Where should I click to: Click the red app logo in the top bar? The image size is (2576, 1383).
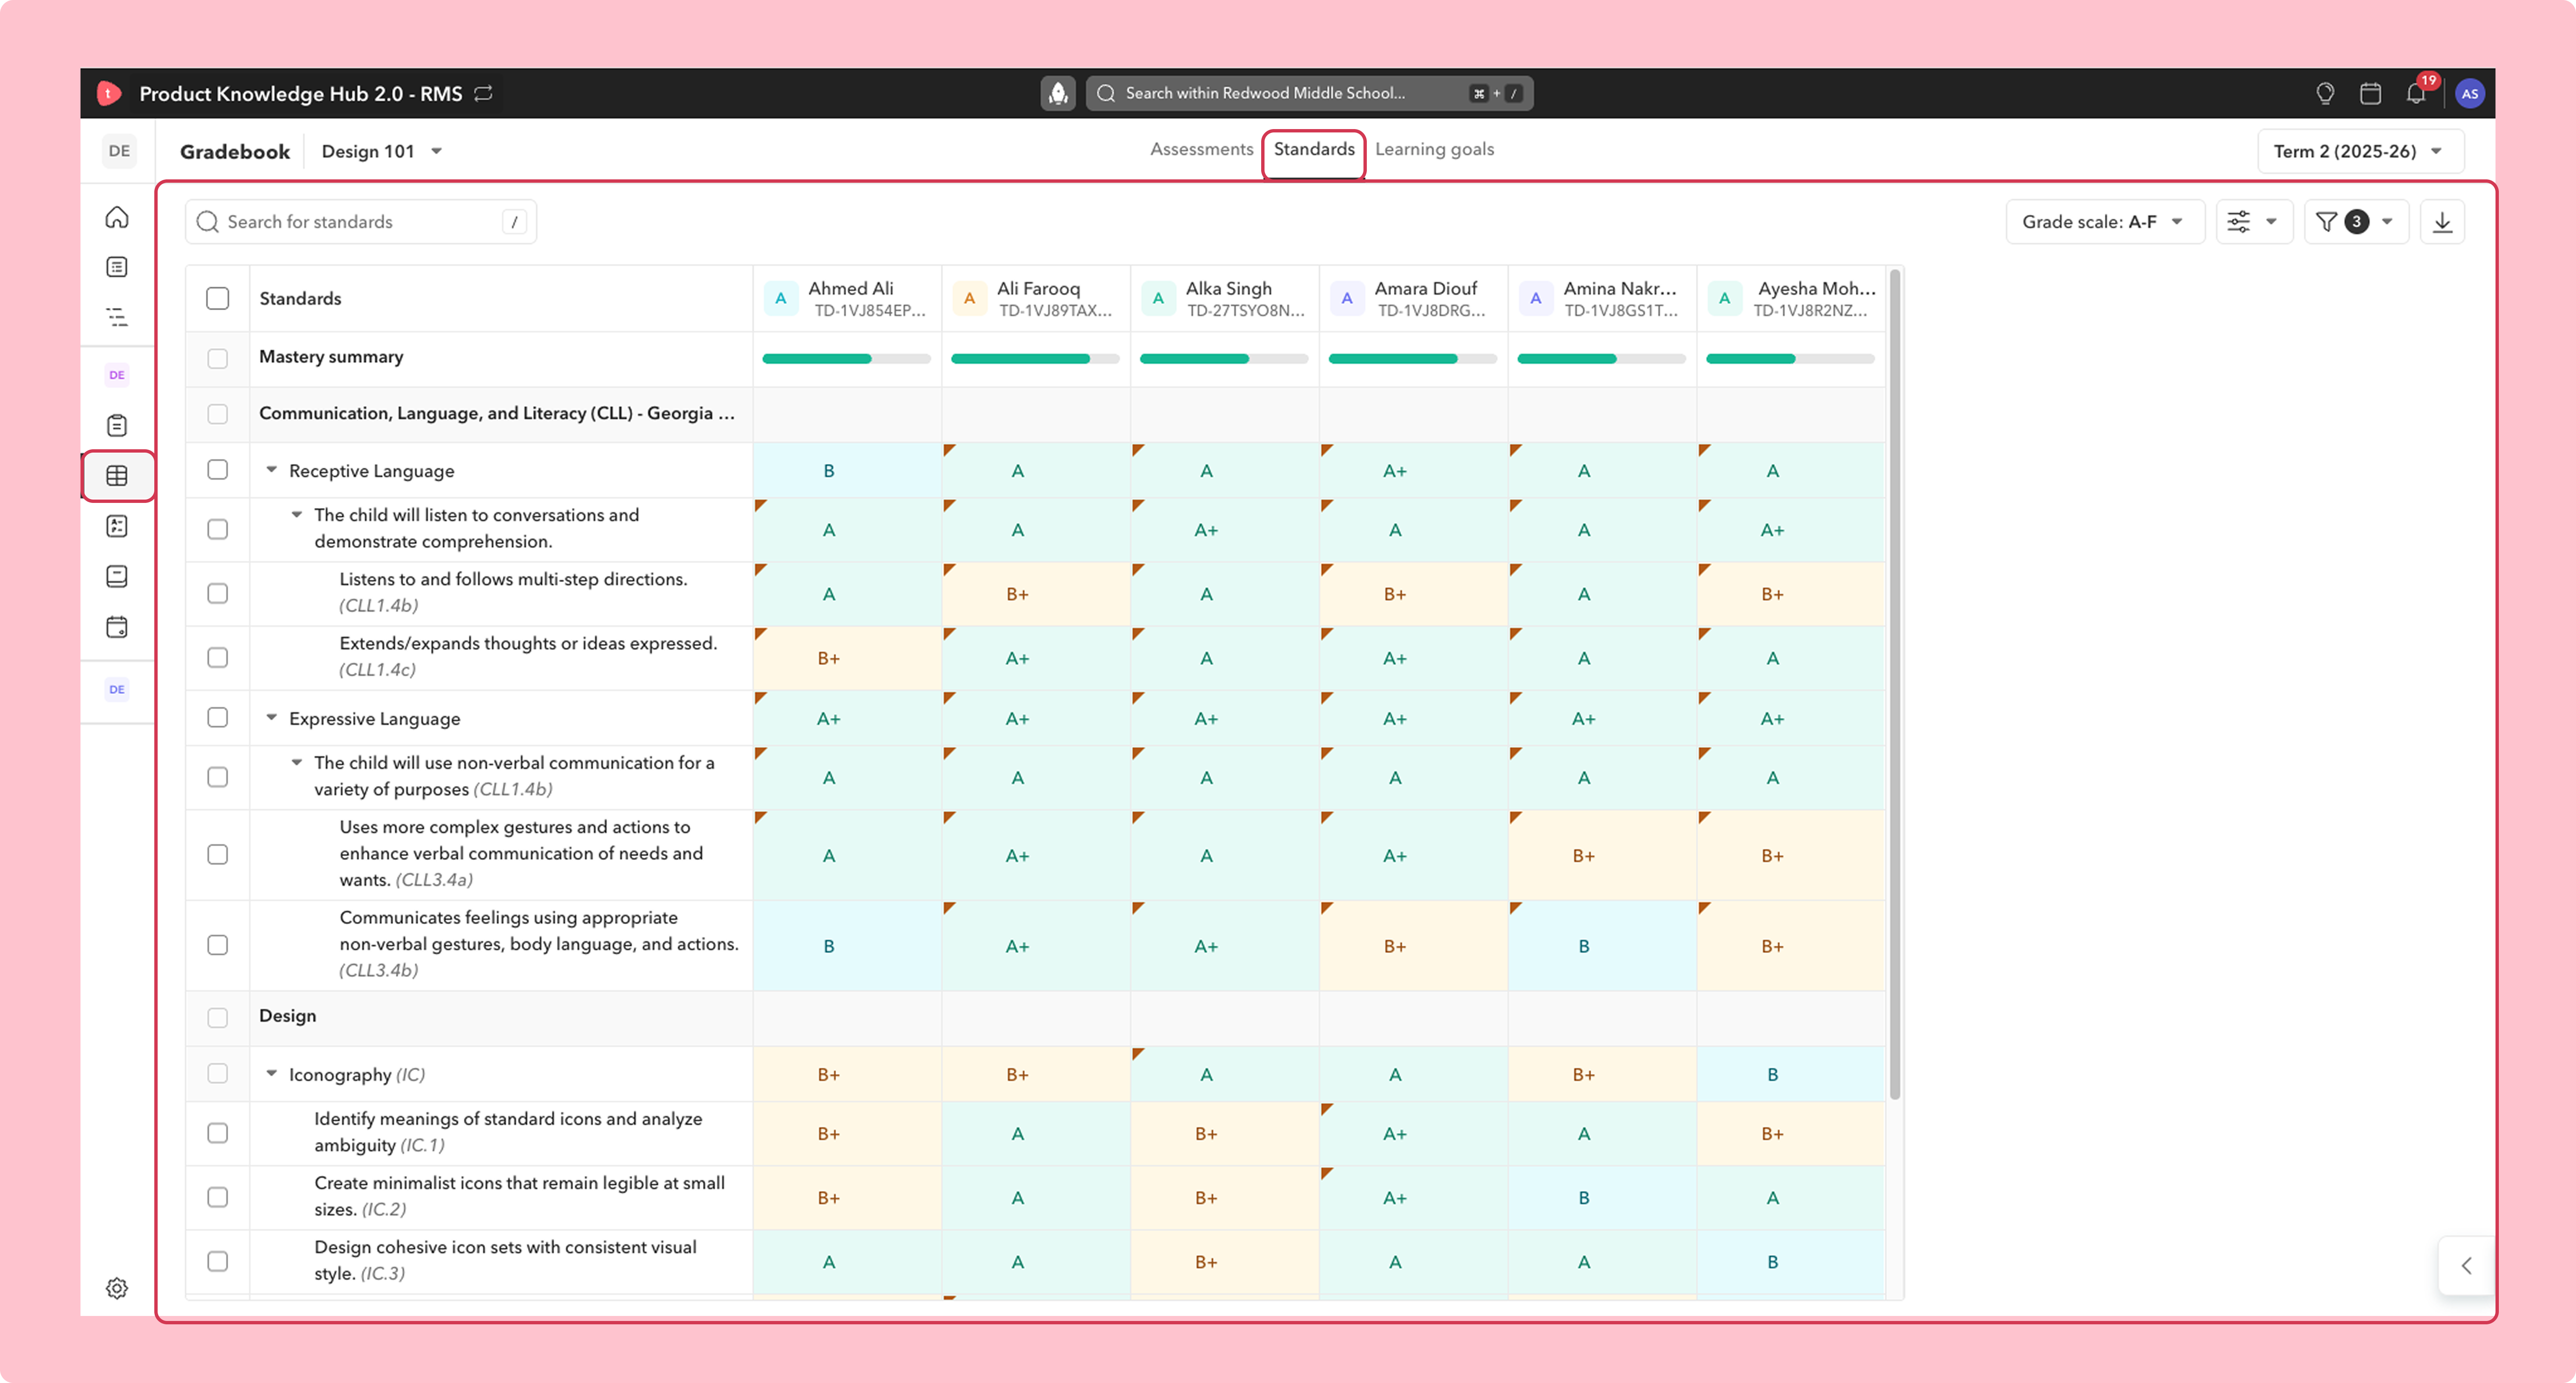click(109, 93)
